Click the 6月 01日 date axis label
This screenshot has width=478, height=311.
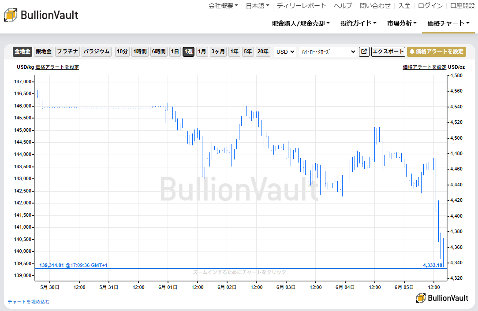click(x=168, y=287)
